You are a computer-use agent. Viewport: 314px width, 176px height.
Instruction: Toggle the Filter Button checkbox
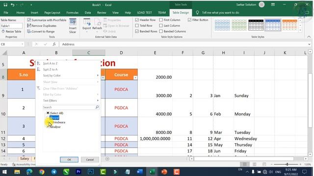coord(190,20)
